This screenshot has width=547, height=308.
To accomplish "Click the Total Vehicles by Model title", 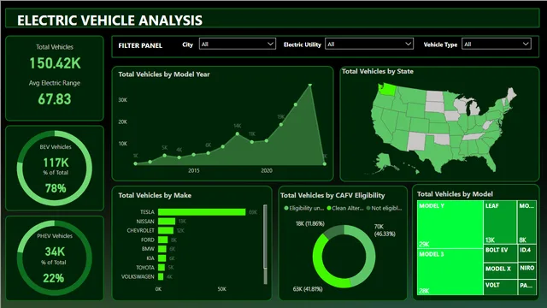I will click(455, 194).
